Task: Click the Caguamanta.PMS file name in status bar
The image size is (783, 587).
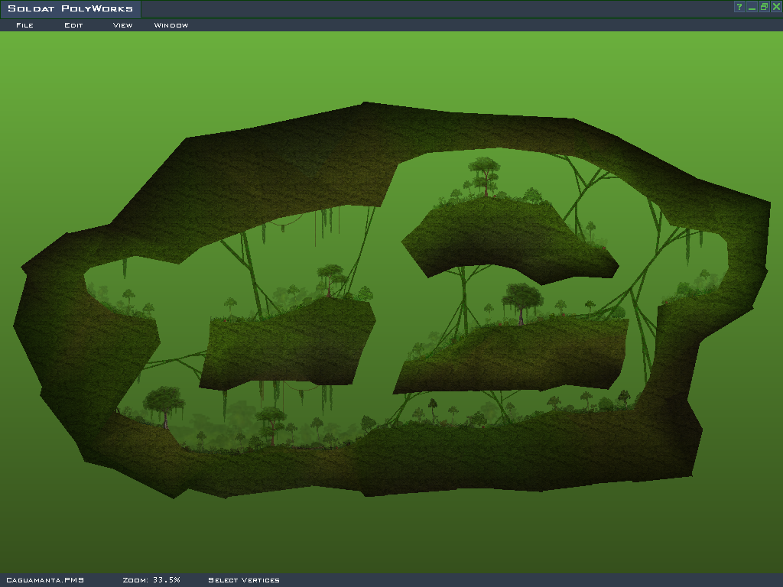Action: (x=44, y=580)
